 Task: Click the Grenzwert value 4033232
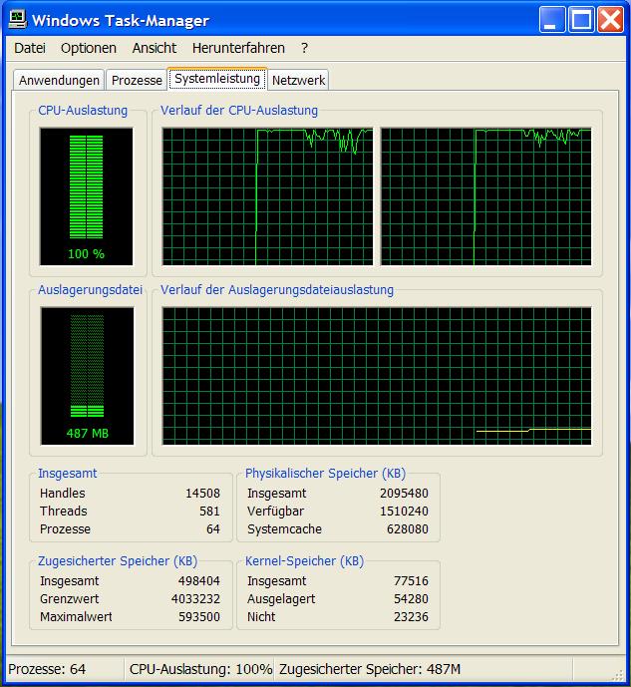195,599
